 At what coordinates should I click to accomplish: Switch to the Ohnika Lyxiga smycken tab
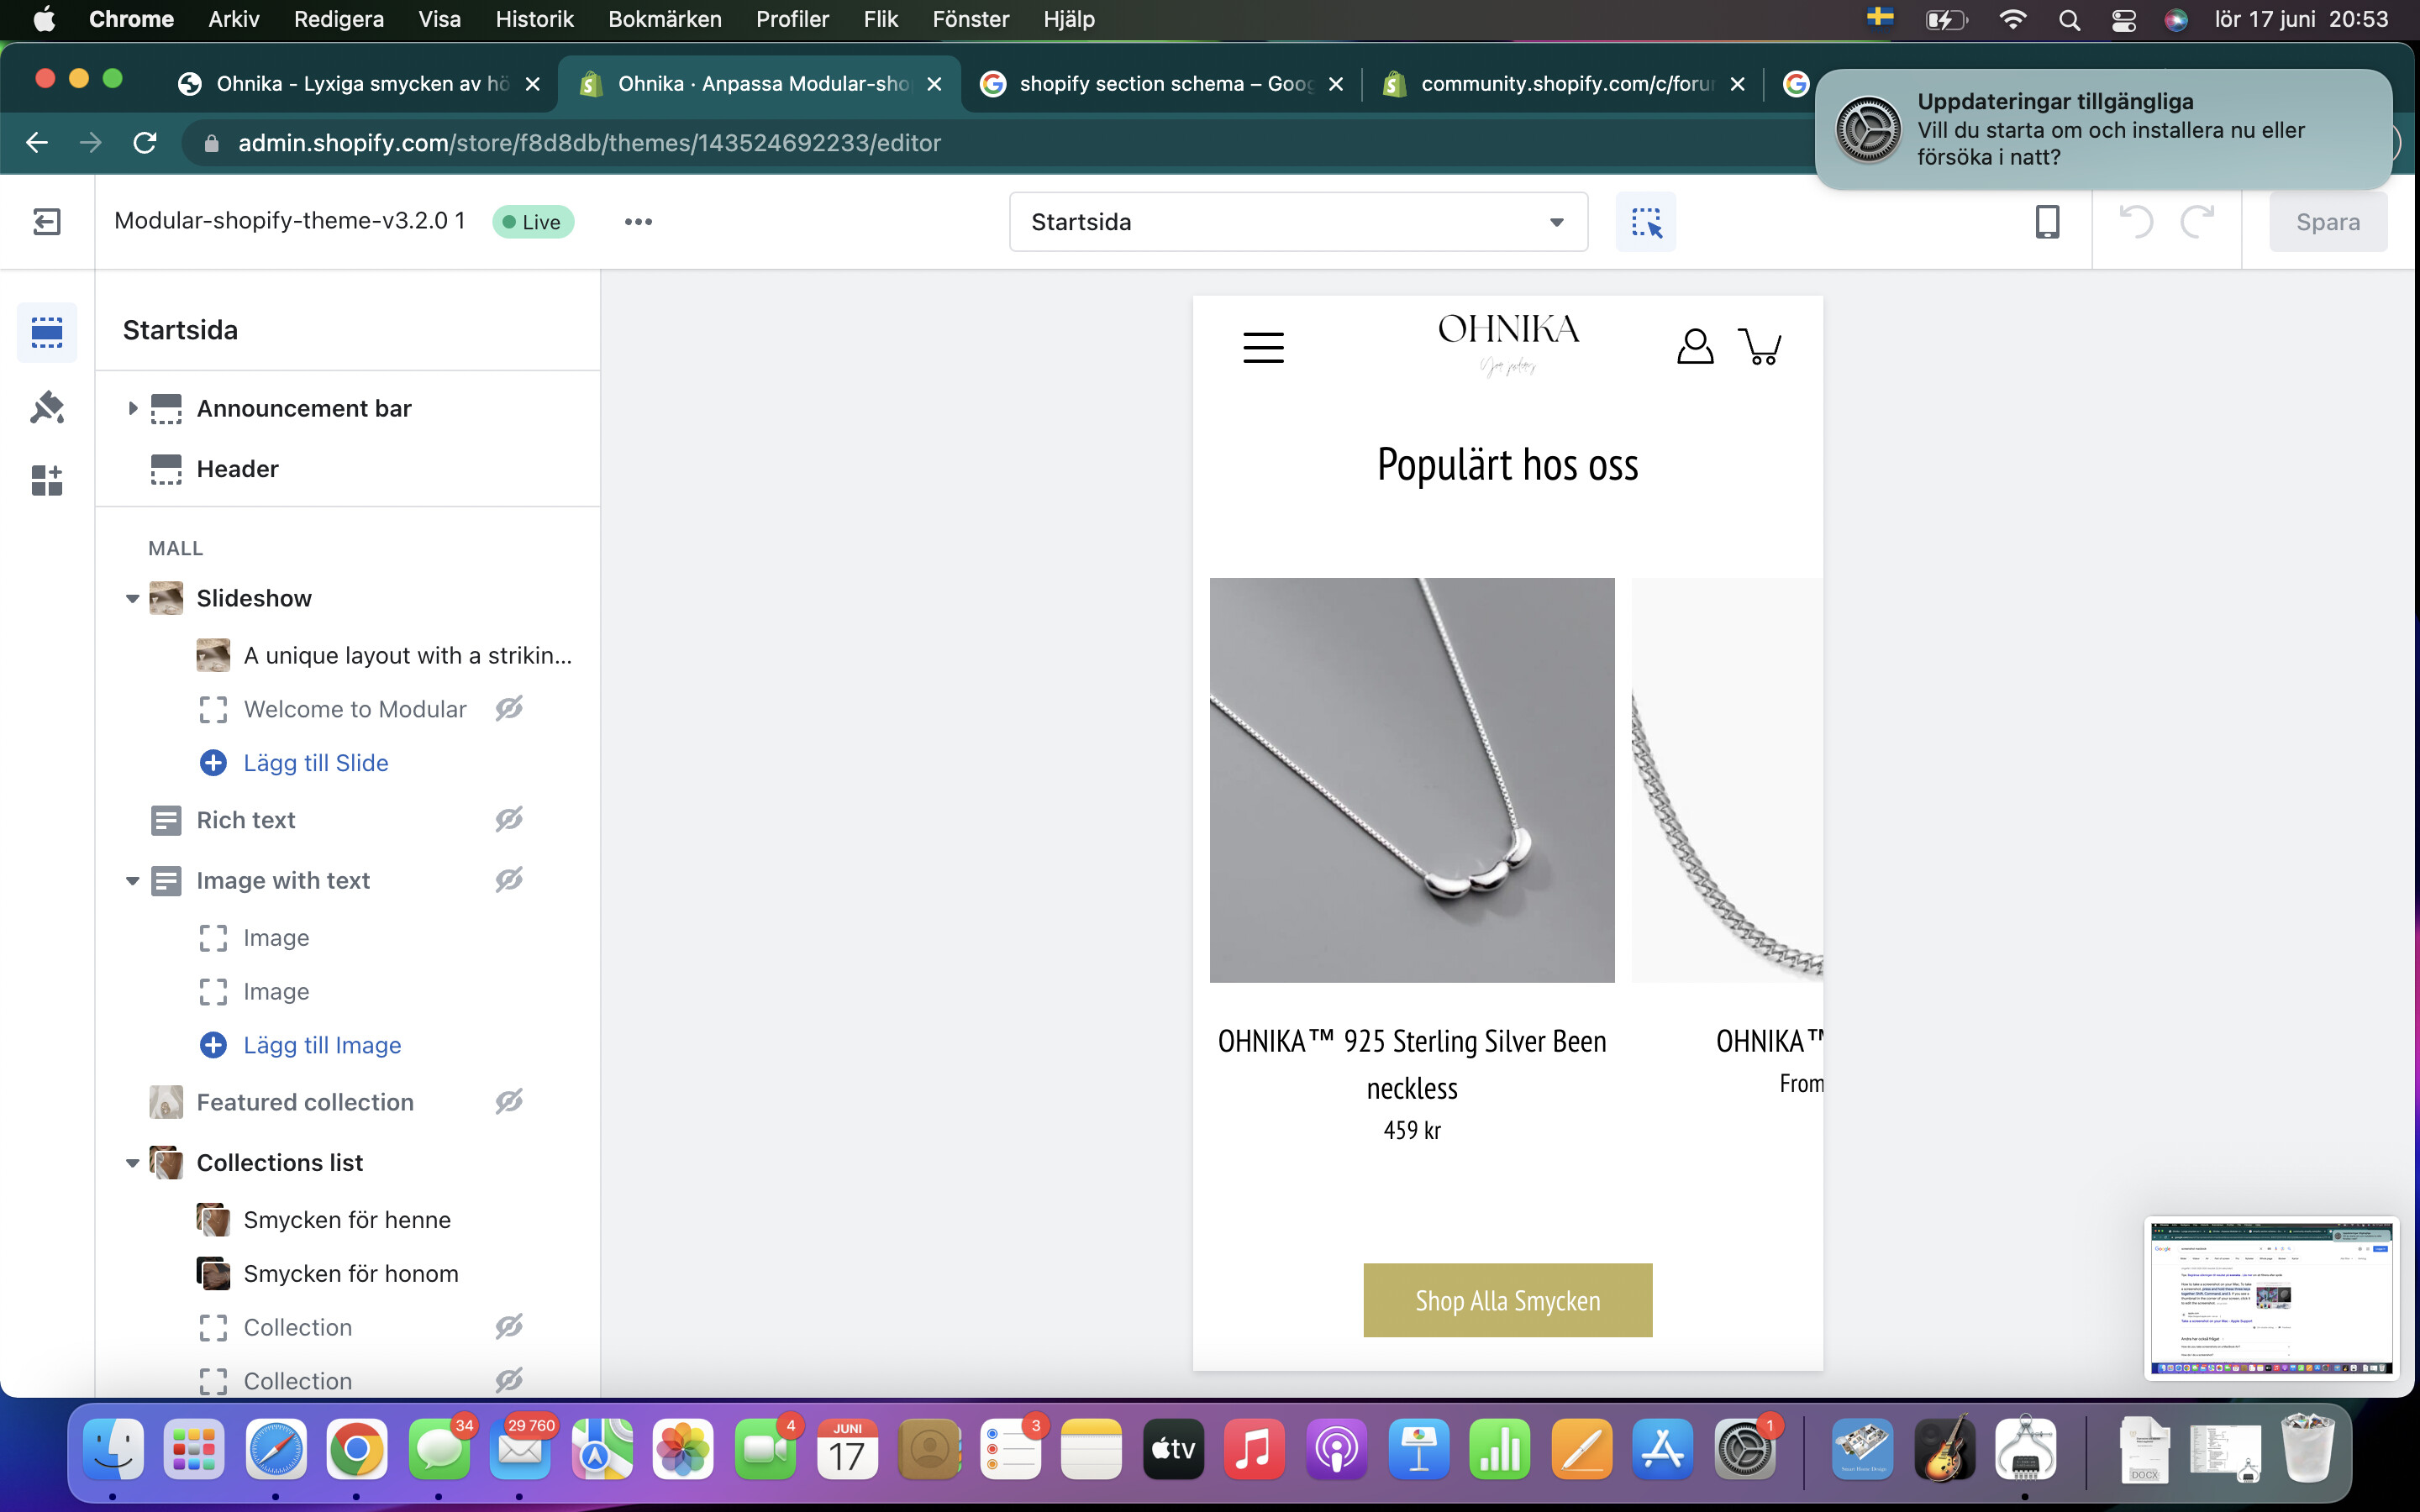tap(360, 84)
